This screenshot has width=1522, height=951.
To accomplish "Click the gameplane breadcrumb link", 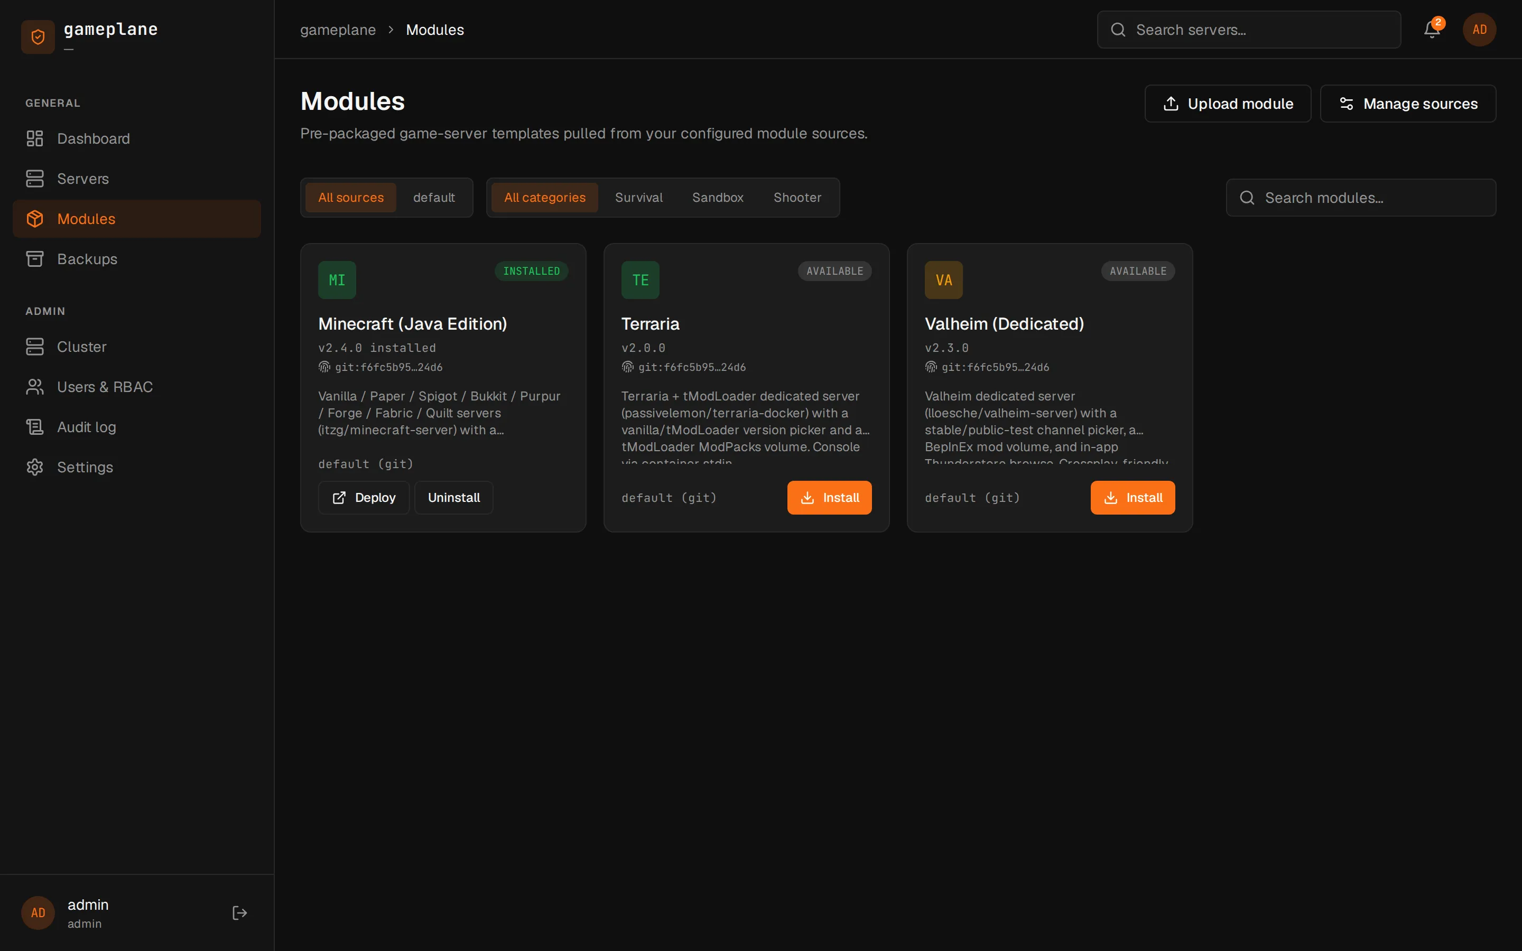I will 338,30.
